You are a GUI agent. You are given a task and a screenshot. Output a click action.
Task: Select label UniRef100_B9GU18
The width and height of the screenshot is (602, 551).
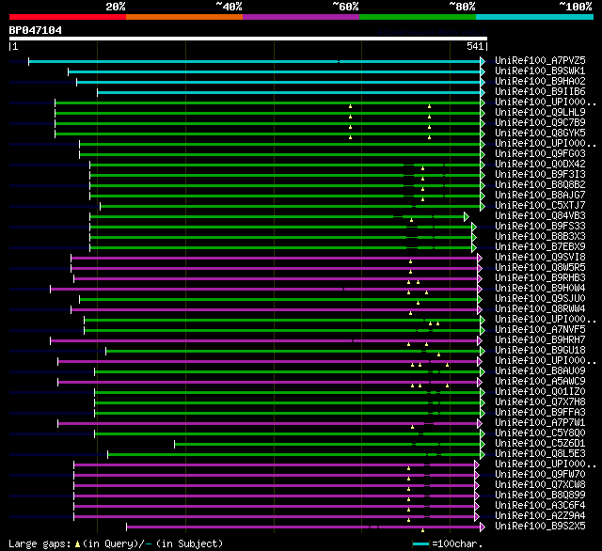click(540, 351)
